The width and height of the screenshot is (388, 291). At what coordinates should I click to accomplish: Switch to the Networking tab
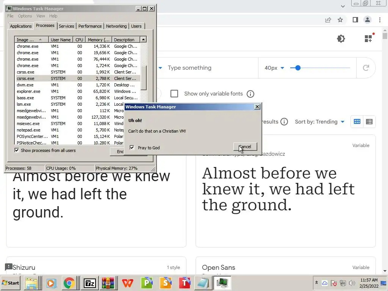point(116,26)
